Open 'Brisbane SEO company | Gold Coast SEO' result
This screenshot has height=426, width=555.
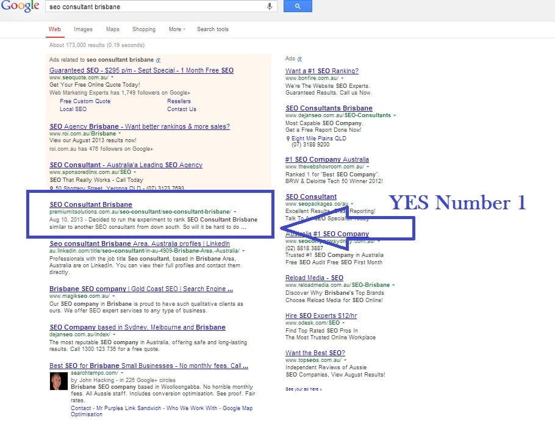141,289
